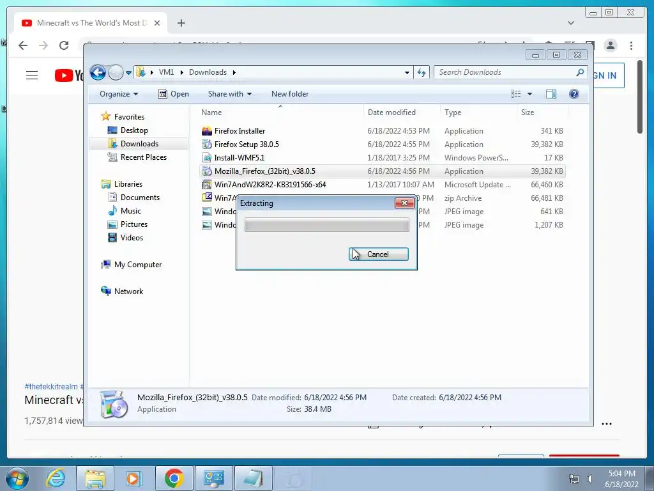Expand the arrow after Downloads breadcrumb
Image resolution: width=654 pixels, height=491 pixels.
pyautogui.click(x=234, y=72)
